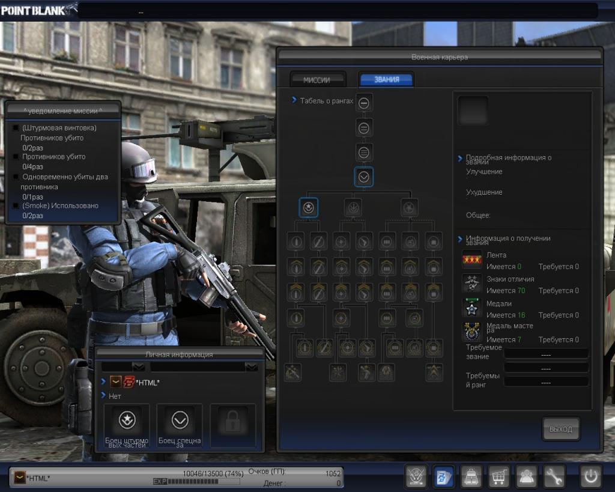
Task: Click the Лента three-star ribbon icon
Action: point(472,260)
